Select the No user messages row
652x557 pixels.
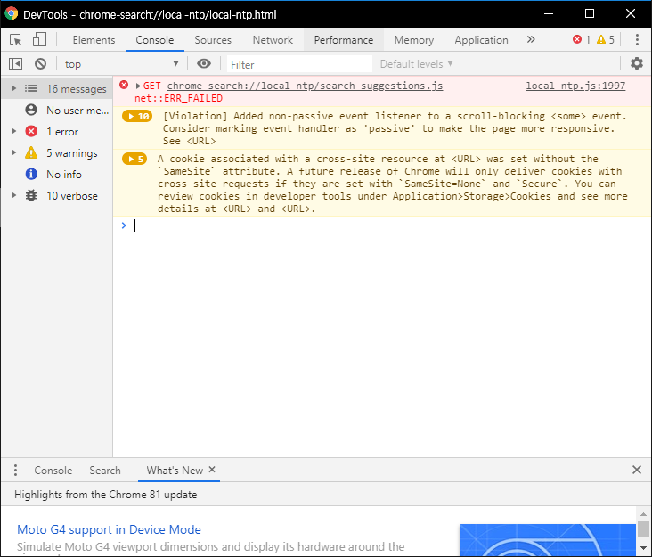pos(57,111)
